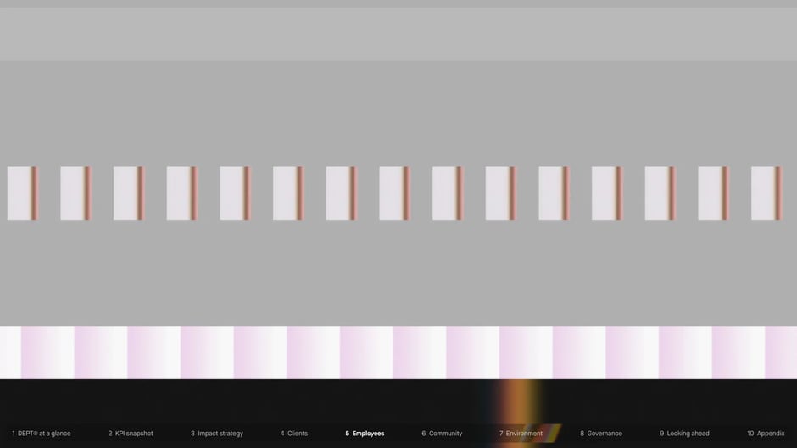This screenshot has height=448, width=797.
Task: Click the number 5 beside Employees
Action: [347, 434]
